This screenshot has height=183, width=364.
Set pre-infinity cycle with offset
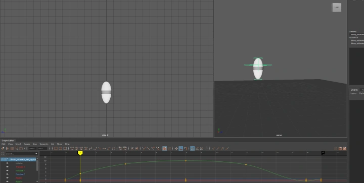217,149
